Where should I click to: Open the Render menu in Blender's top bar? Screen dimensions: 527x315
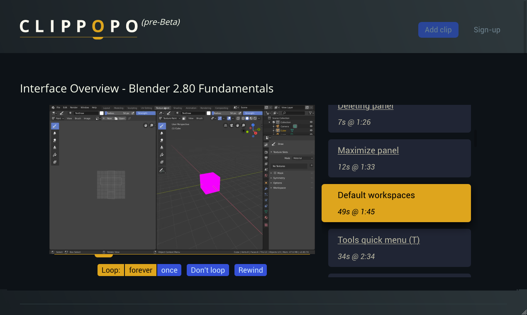[73, 107]
